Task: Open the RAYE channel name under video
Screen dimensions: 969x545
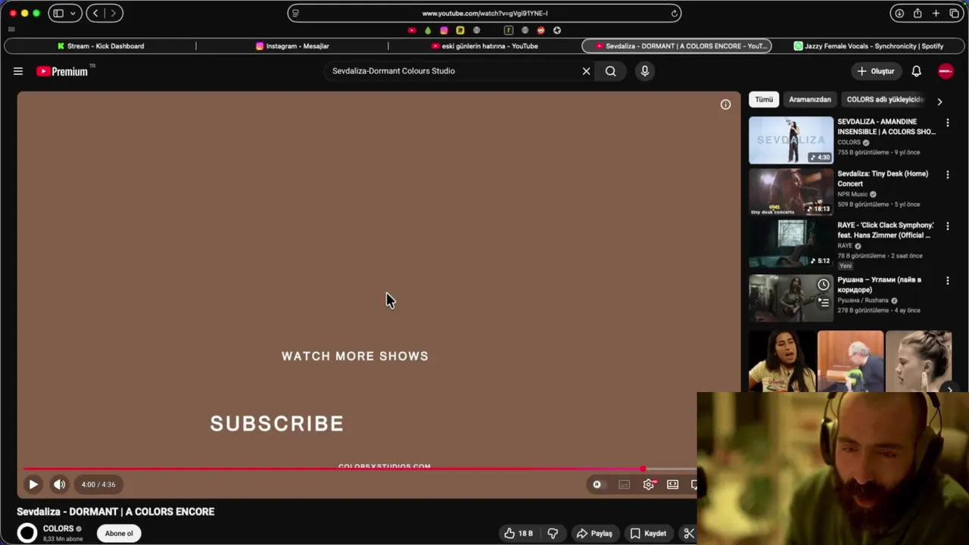Action: (x=845, y=245)
